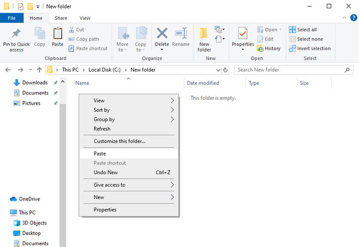Click the Delete red X icon
359x247 pixels.
162,33
